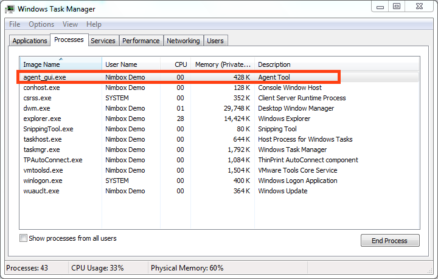Click the ThinPrint AutoConnect component description

(308, 160)
